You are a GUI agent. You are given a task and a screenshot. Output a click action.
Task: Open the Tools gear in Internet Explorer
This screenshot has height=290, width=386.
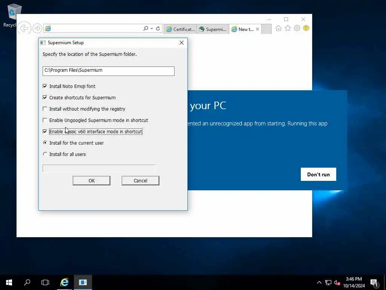pyautogui.click(x=297, y=28)
